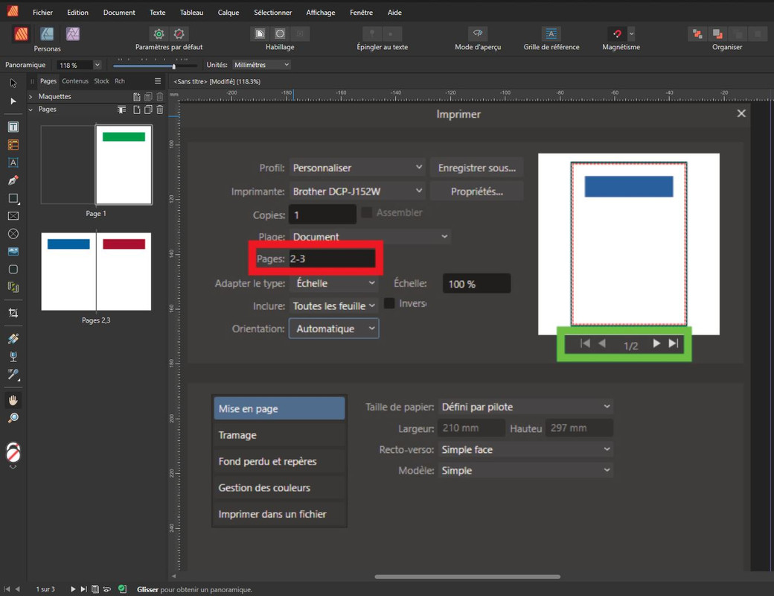This screenshot has width=774, height=596.
Task: Select the Move tool arrow
Action: (x=13, y=83)
